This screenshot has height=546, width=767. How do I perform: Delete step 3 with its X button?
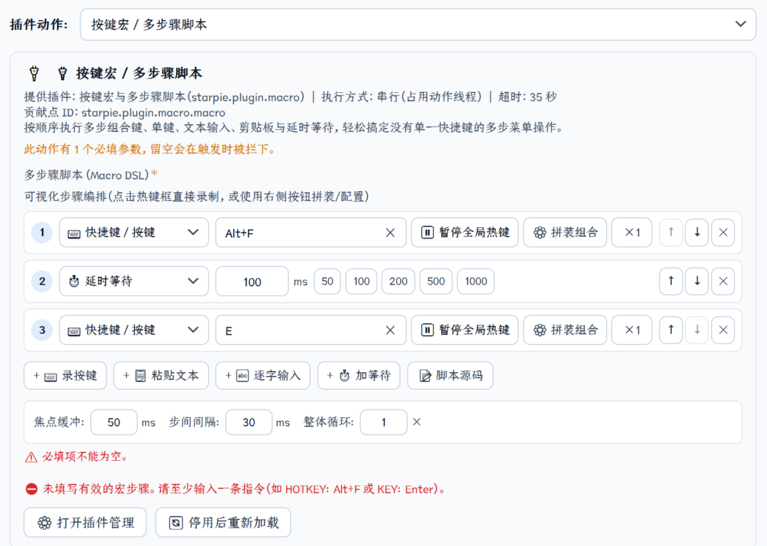[x=723, y=330]
